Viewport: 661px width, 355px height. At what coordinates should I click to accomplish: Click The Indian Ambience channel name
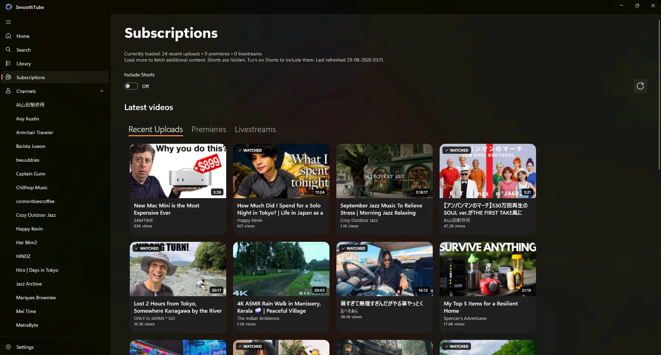coord(258,319)
